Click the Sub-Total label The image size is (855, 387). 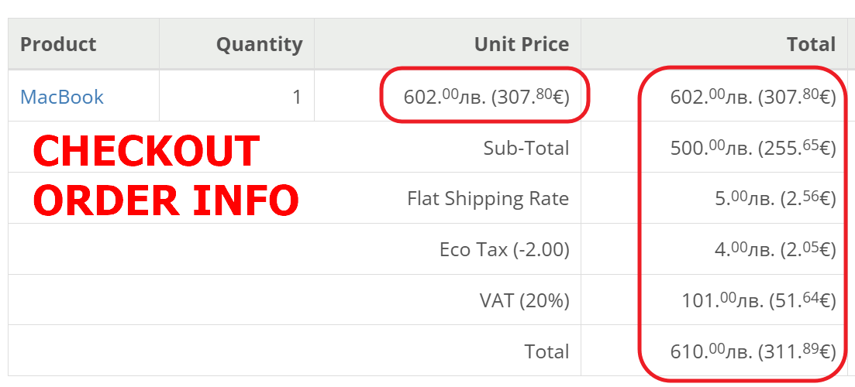[526, 148]
